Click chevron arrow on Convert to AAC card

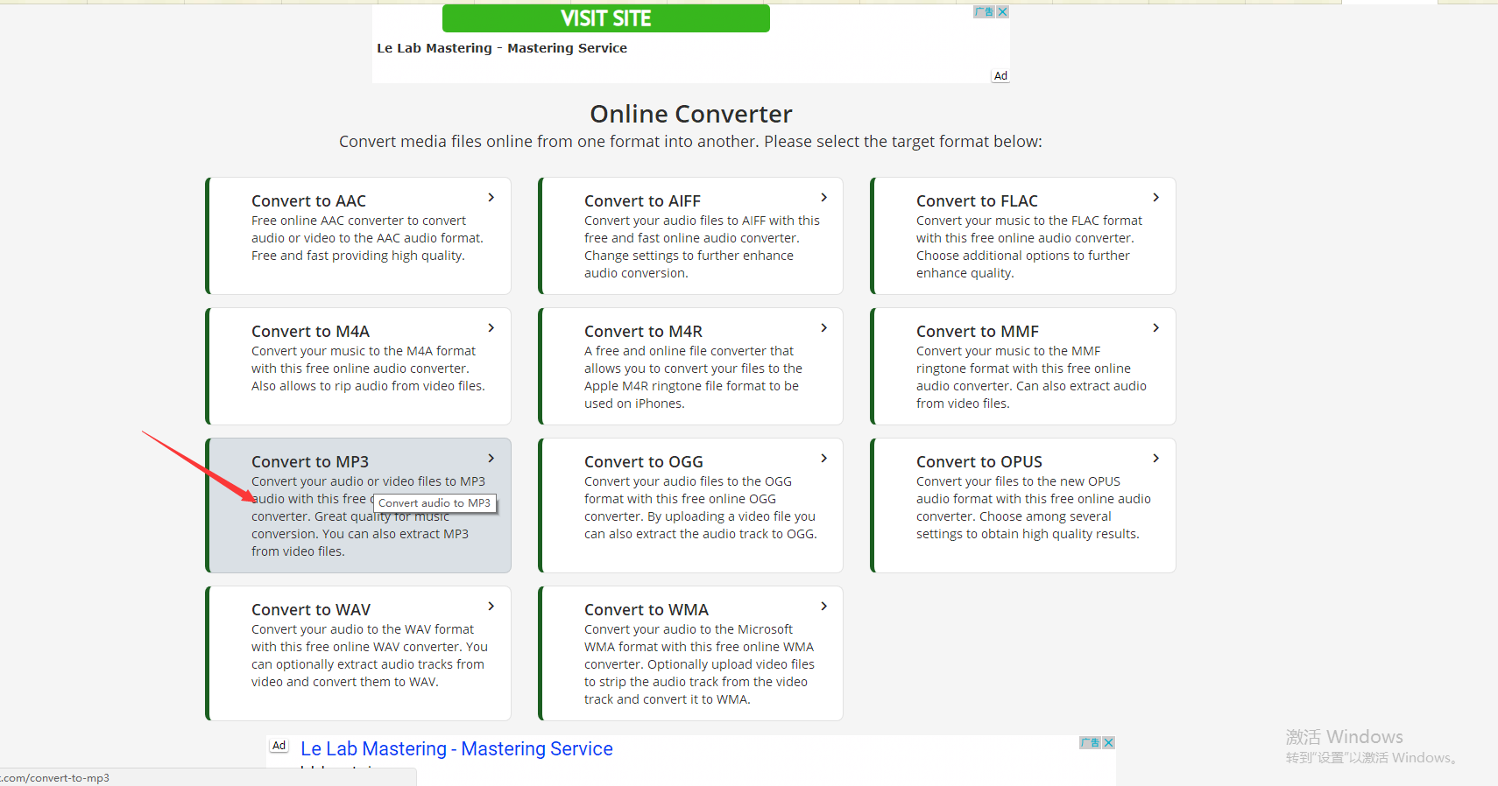[x=491, y=198]
